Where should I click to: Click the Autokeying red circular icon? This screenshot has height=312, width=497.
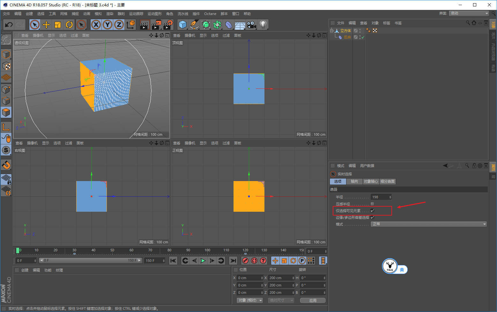pyautogui.click(x=254, y=261)
